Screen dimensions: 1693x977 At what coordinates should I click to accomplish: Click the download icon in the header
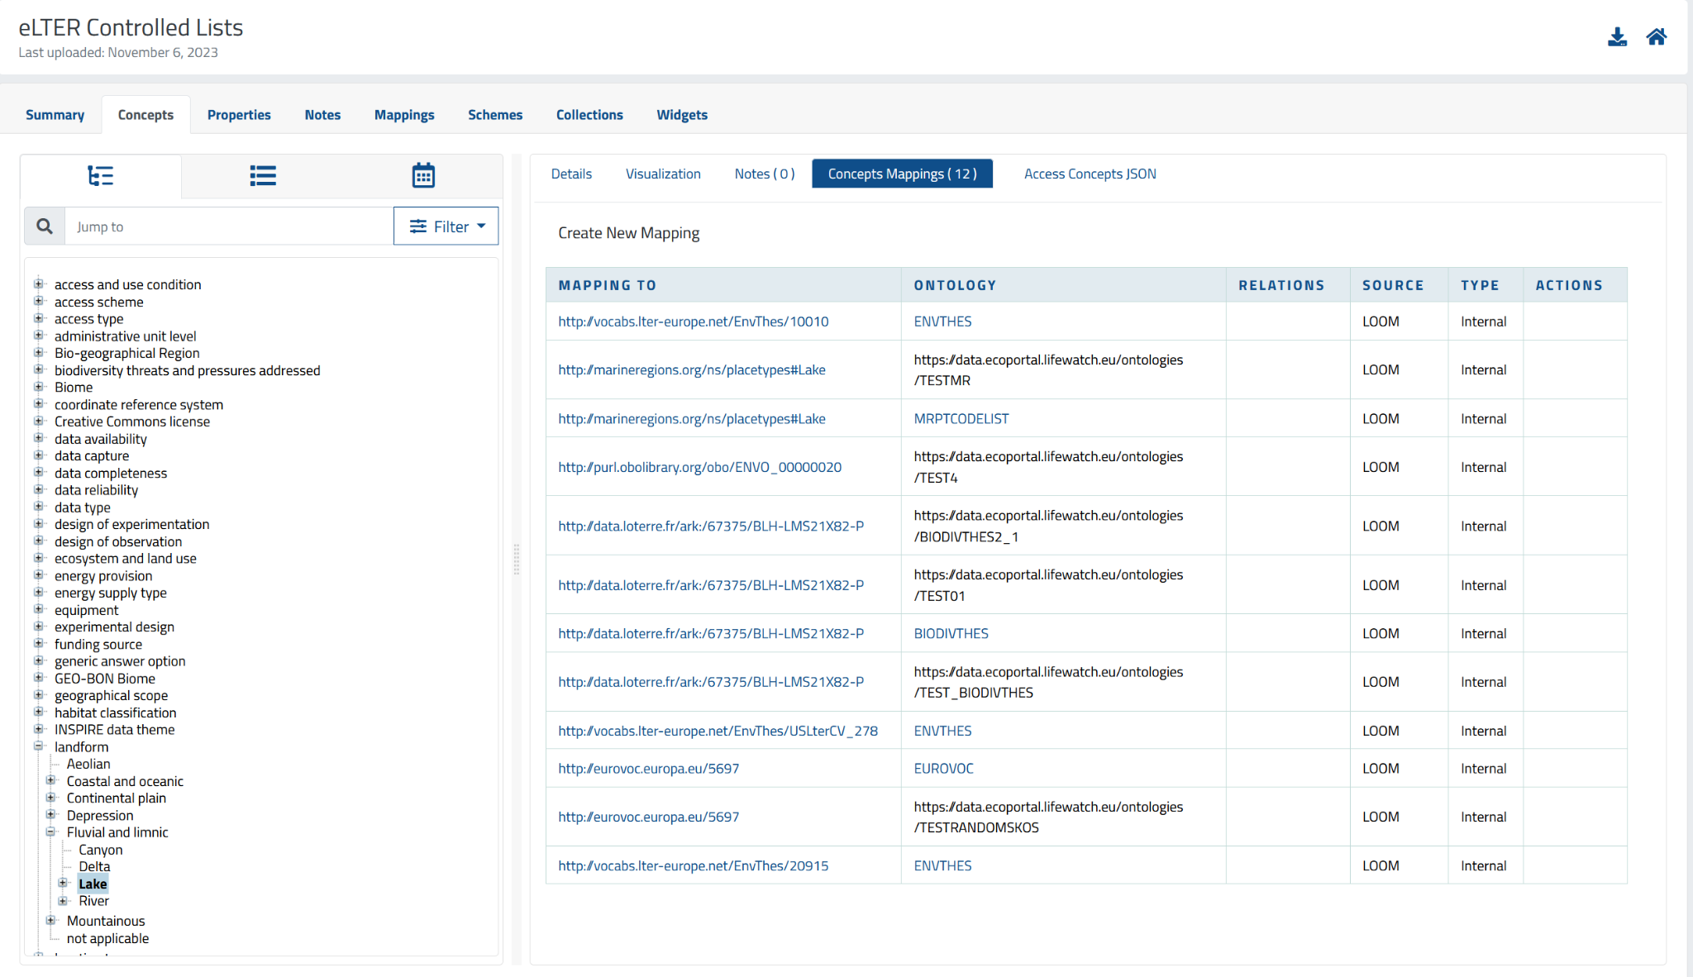click(1618, 36)
